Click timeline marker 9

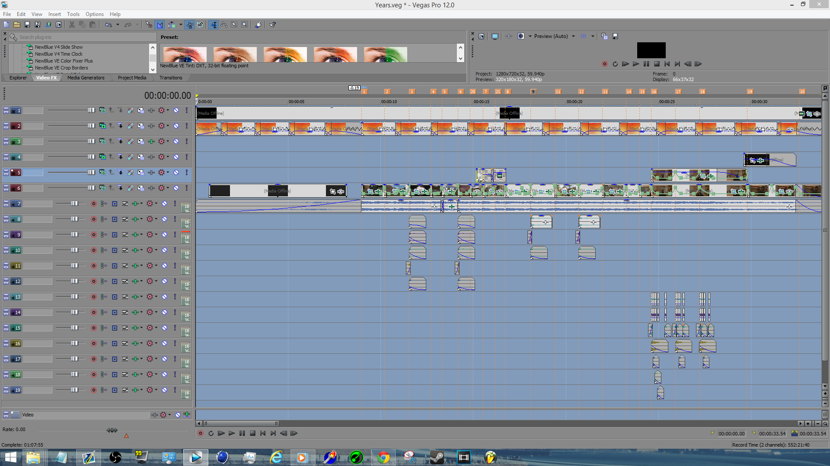(x=533, y=91)
